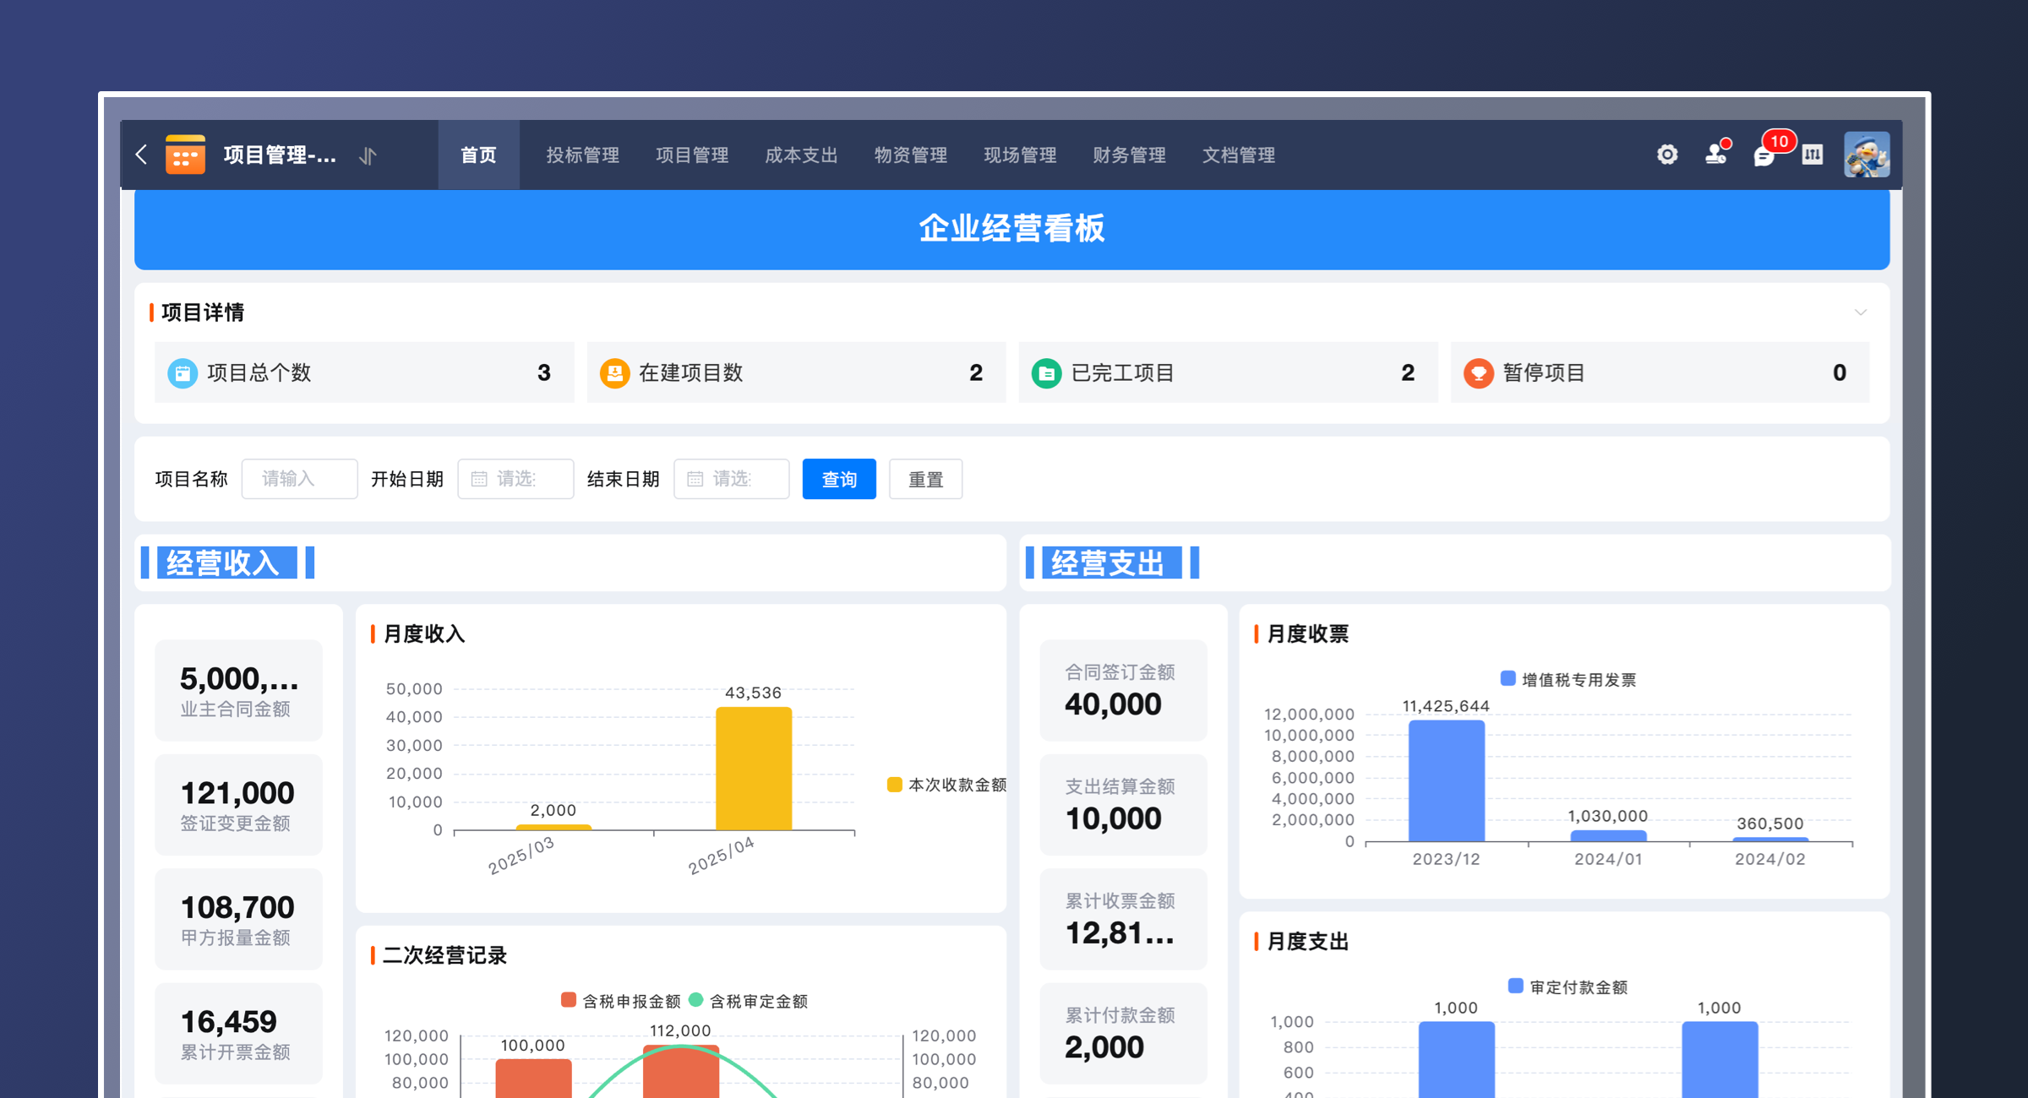Collapse the 项目详情 section chevron
The height and width of the screenshot is (1098, 2028).
tap(1861, 313)
